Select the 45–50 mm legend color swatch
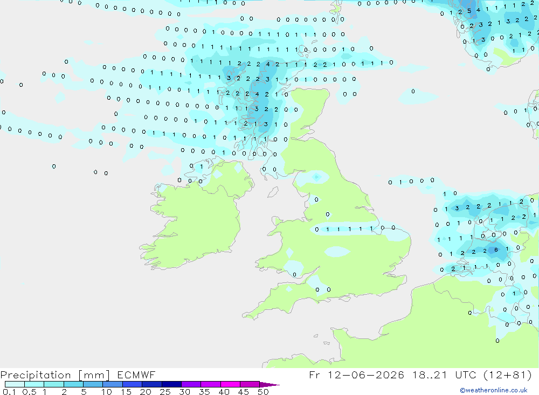Viewport: 539px width, 395px height. [250, 384]
